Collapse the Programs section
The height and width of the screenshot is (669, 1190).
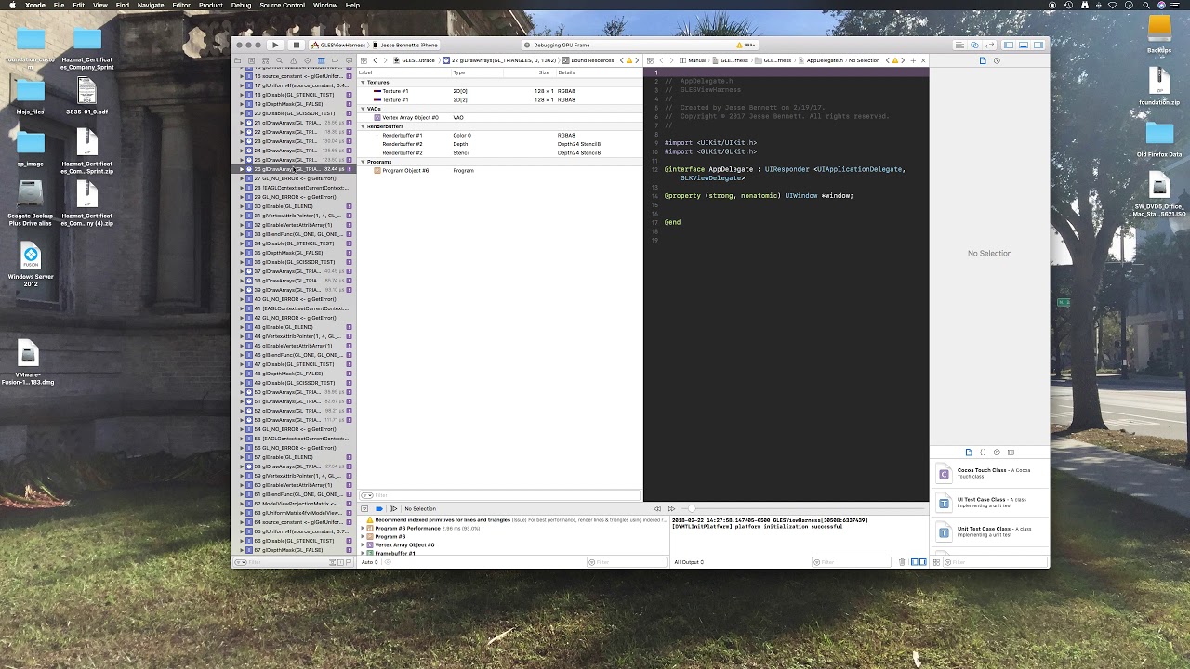click(x=363, y=162)
